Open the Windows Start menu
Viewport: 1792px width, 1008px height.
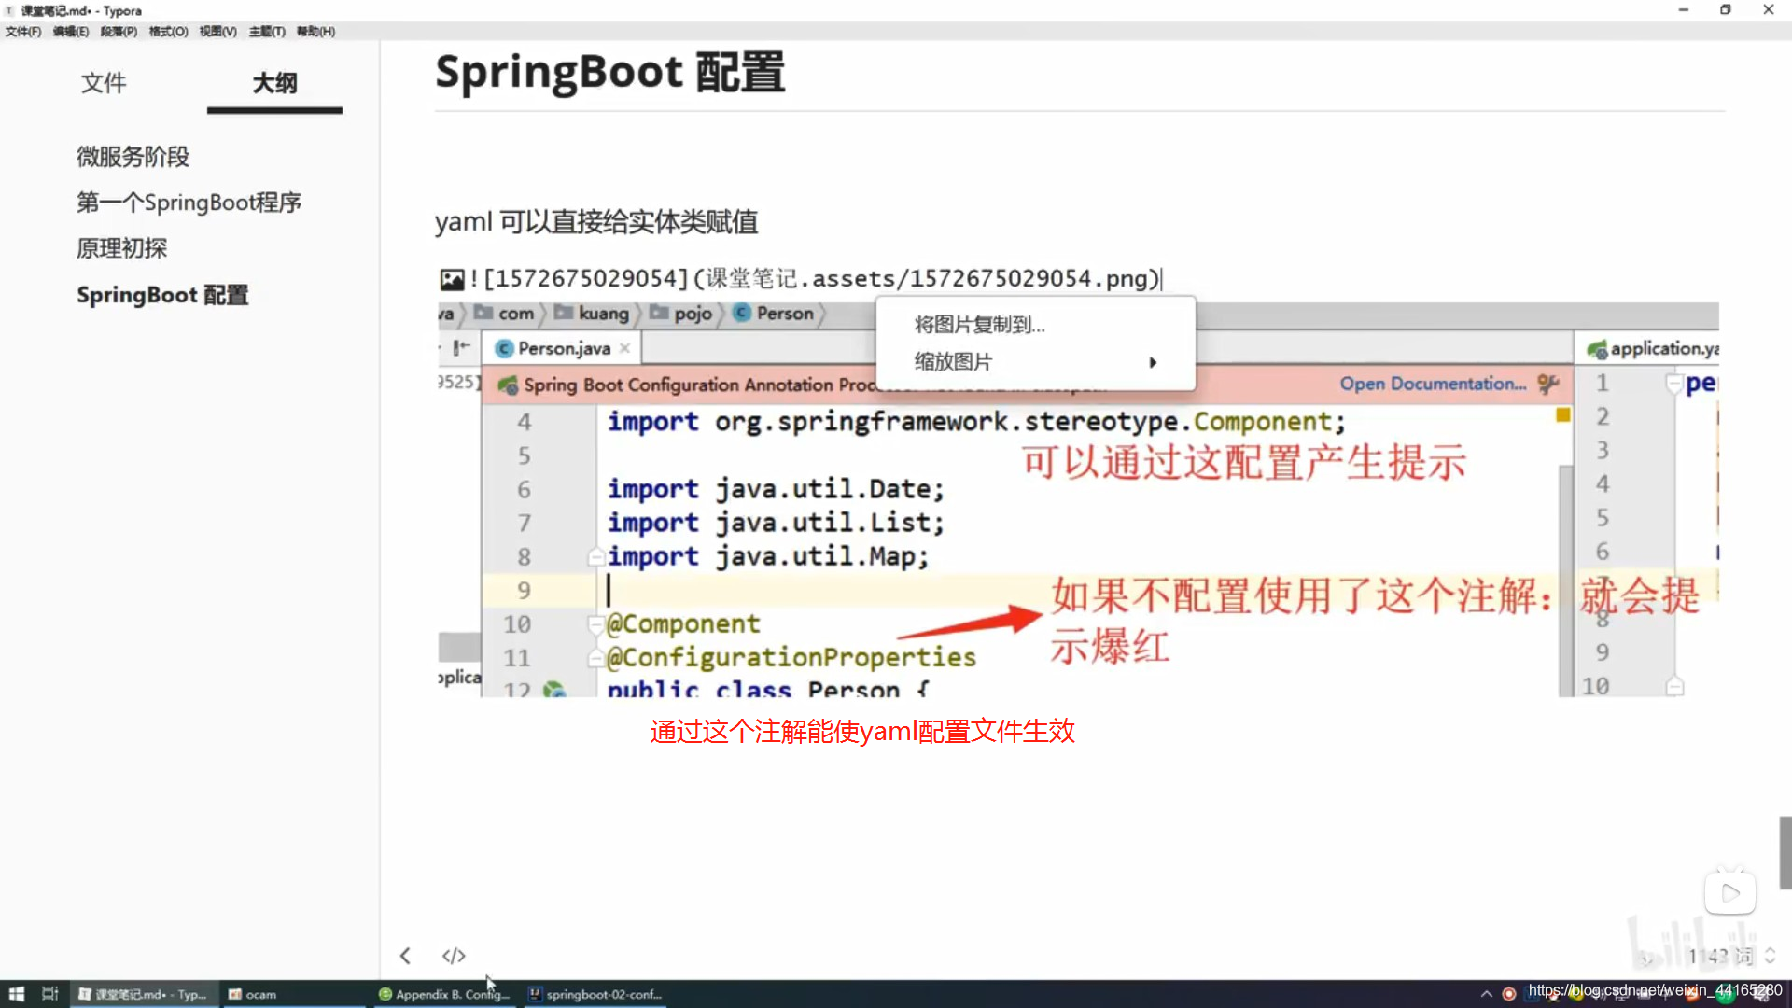click(x=16, y=994)
